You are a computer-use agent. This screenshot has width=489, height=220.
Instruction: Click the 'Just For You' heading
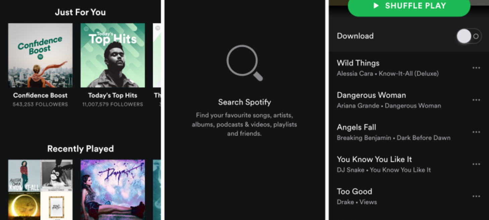pyautogui.click(x=80, y=12)
